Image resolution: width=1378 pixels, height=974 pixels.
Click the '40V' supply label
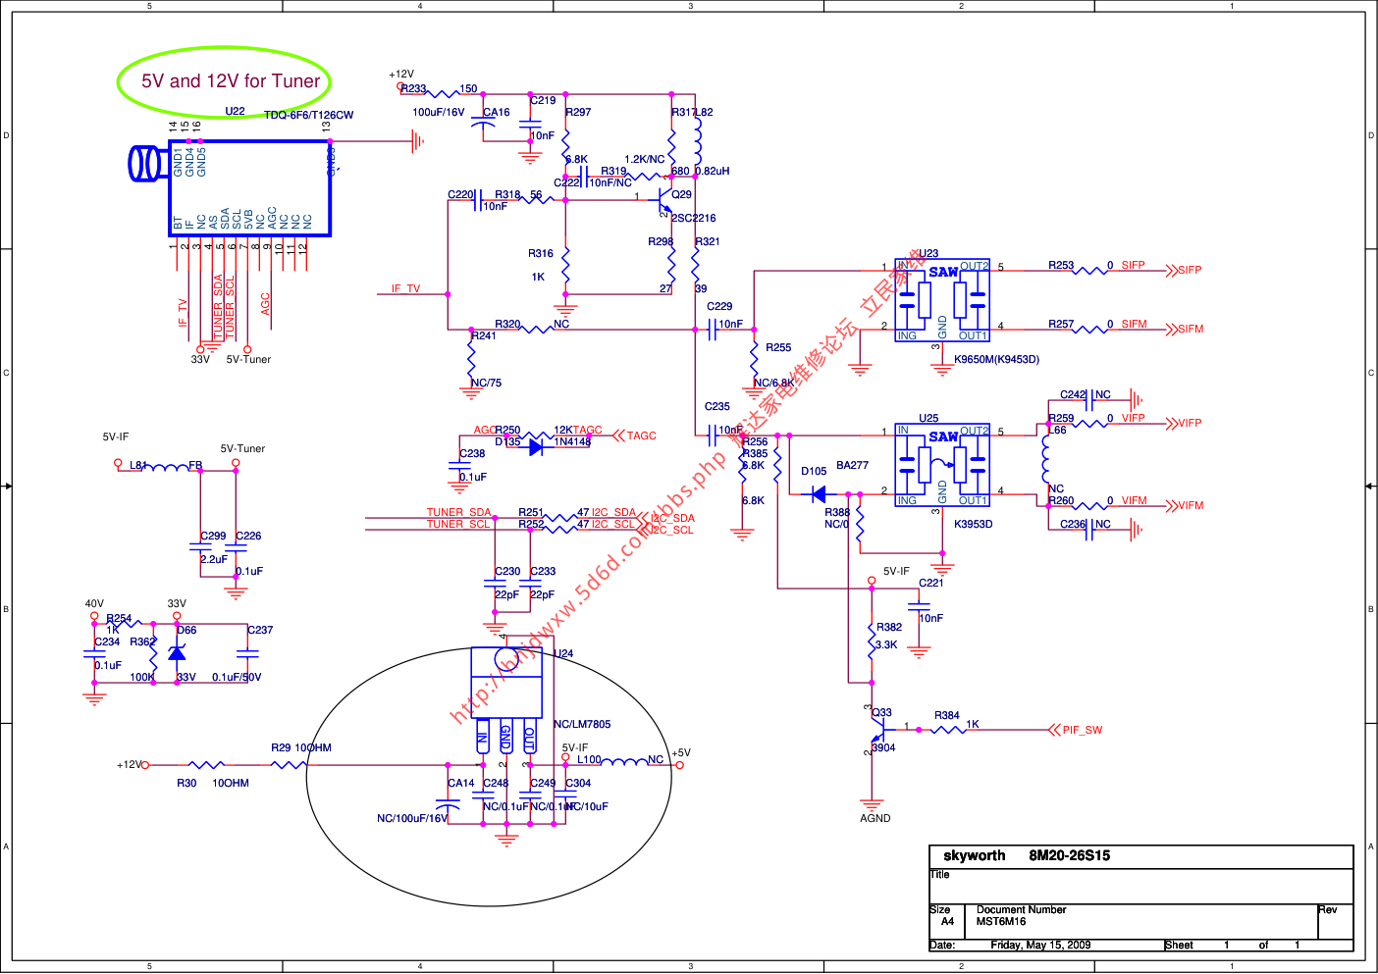(94, 603)
